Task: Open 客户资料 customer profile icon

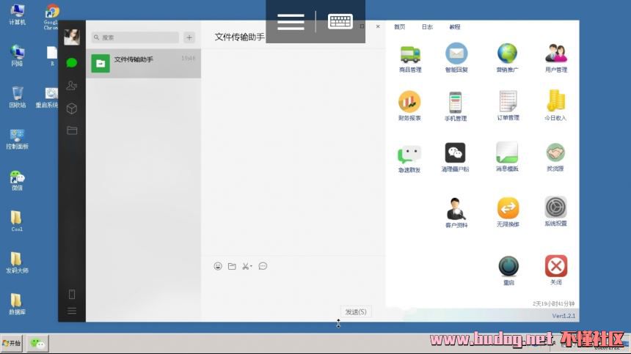Action: (456, 209)
